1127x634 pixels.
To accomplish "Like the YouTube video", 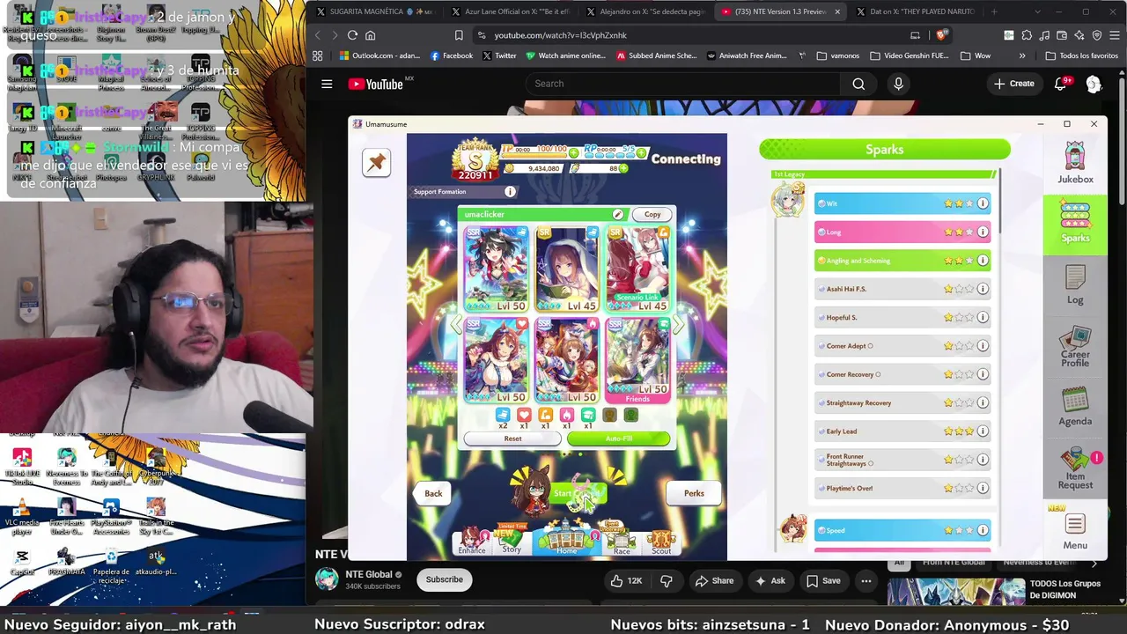I will 625,580.
